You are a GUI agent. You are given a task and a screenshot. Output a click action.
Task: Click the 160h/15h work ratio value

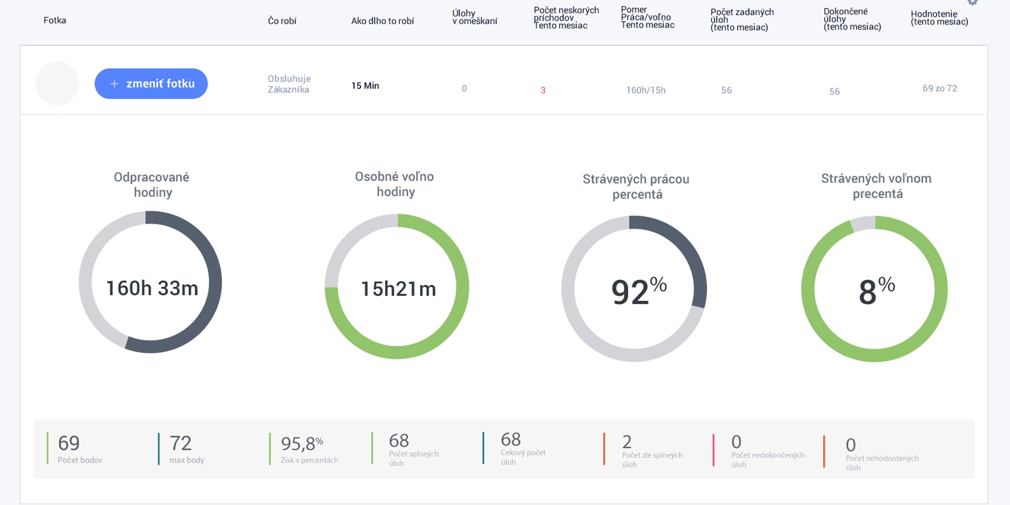645,90
